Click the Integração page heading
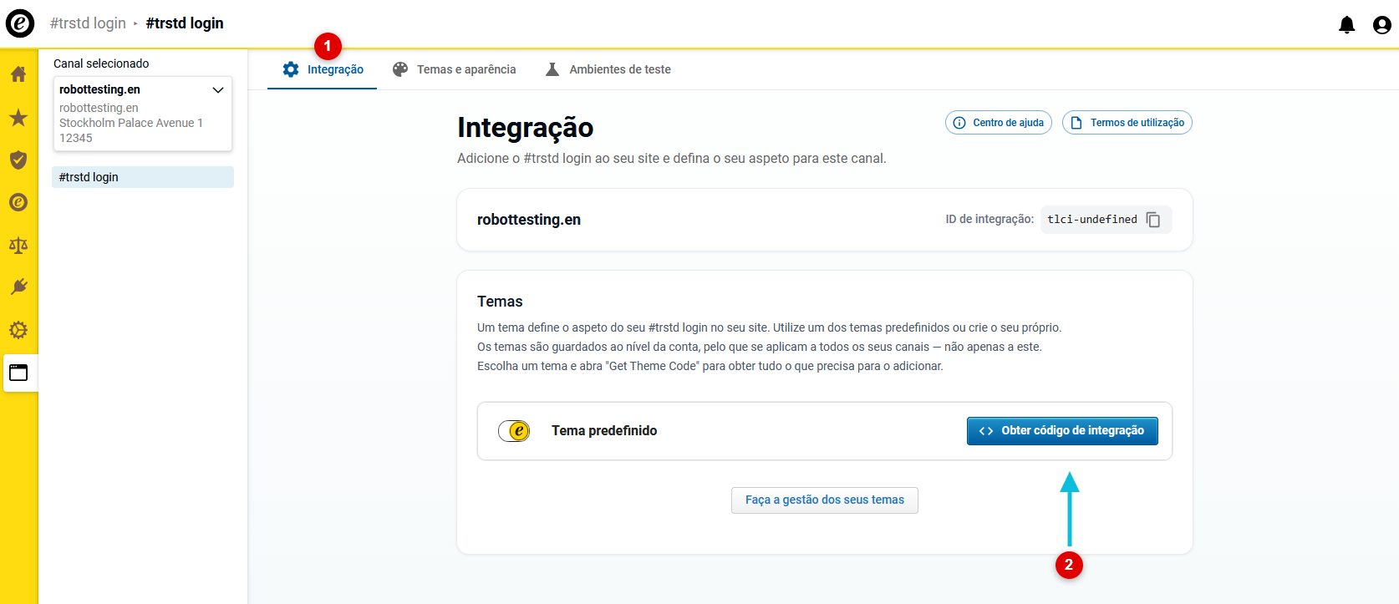Image resolution: width=1399 pixels, height=604 pixels. 526,128
